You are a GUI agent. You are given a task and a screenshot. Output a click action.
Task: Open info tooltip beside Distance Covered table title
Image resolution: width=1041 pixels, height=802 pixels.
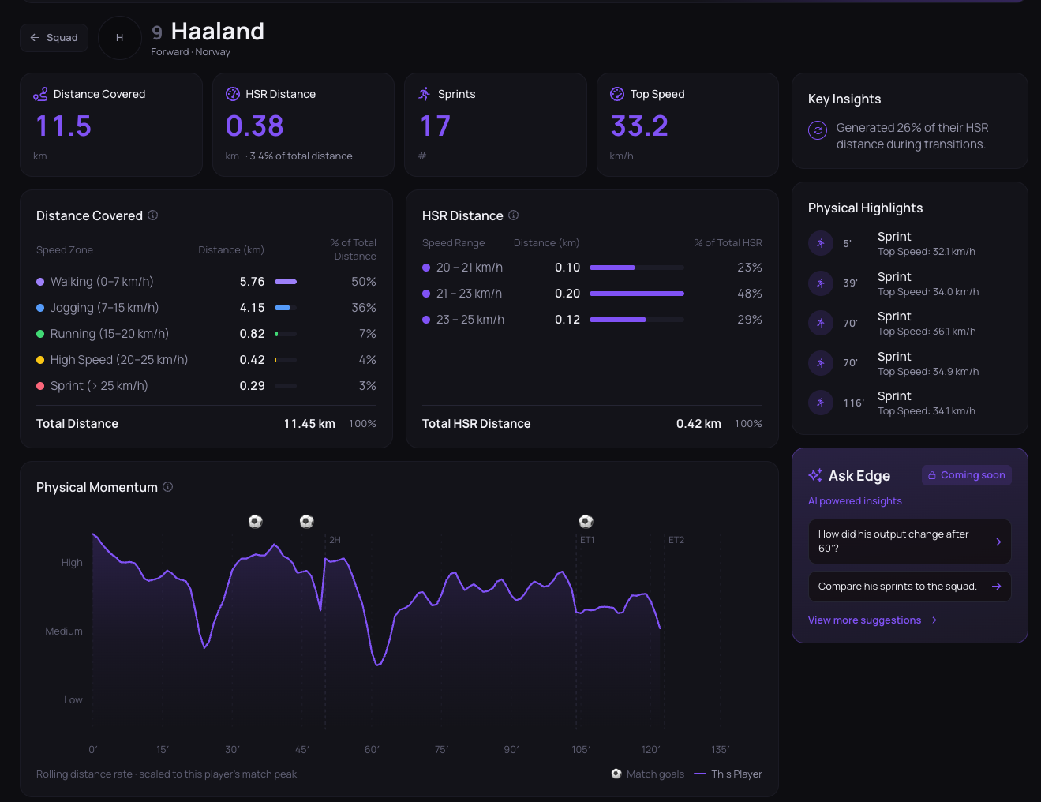tap(153, 215)
